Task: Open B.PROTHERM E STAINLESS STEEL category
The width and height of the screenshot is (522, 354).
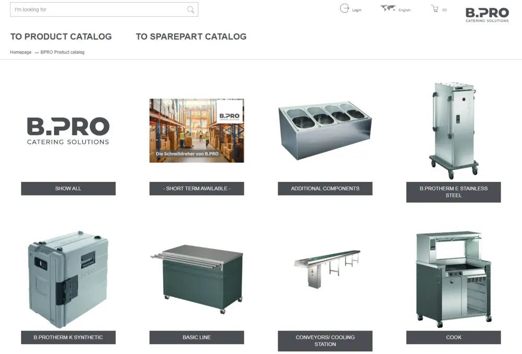Action: coord(453,192)
